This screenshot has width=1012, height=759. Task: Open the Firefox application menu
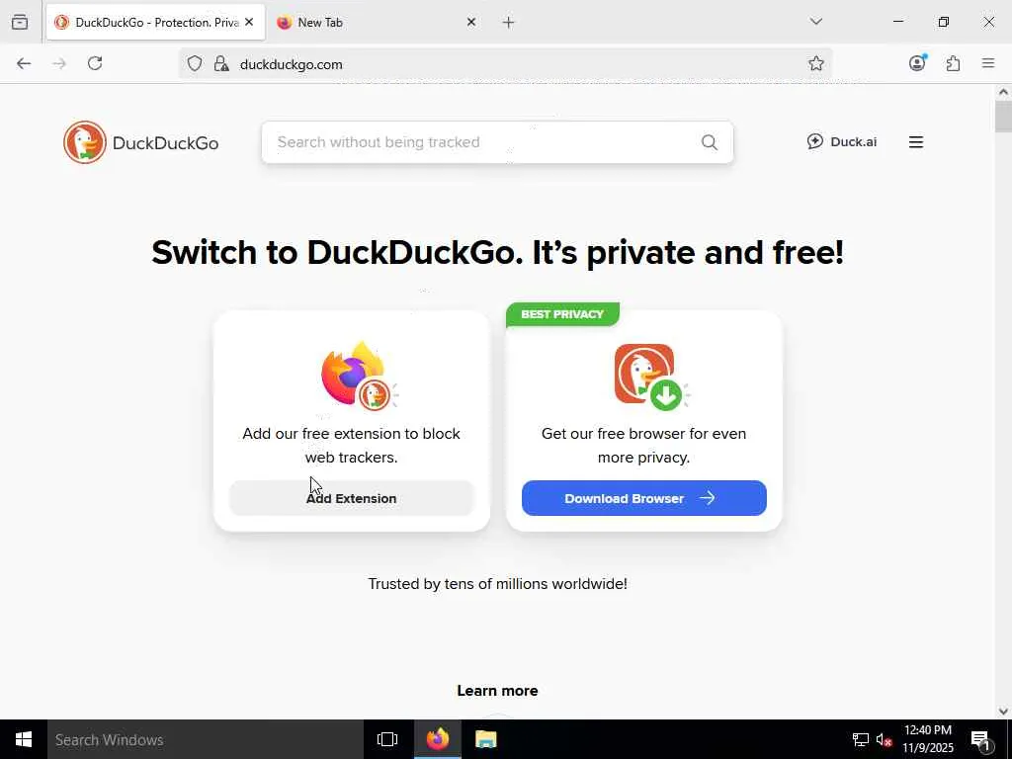pyautogui.click(x=987, y=64)
